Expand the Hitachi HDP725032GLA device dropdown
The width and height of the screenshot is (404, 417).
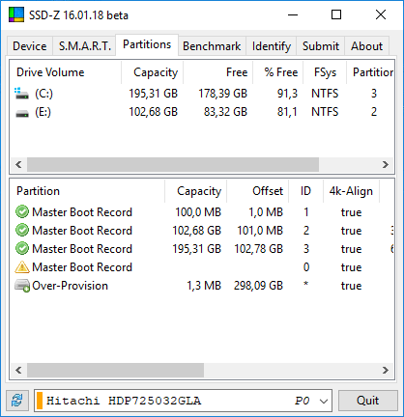(324, 401)
